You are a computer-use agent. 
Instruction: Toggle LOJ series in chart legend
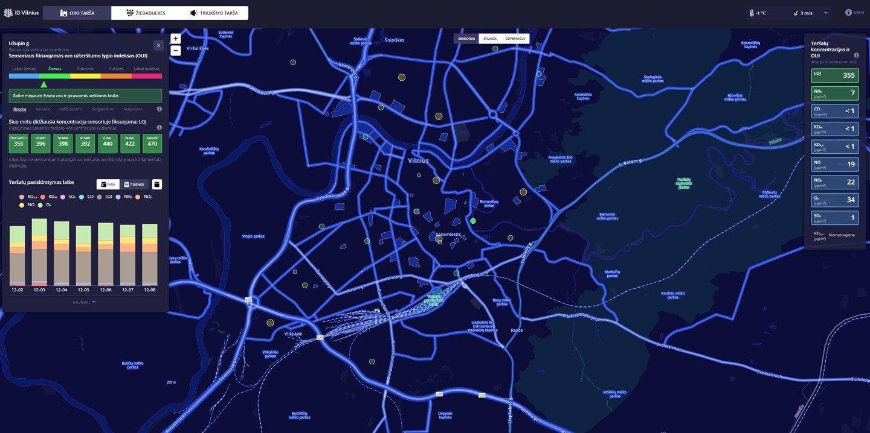[104, 197]
